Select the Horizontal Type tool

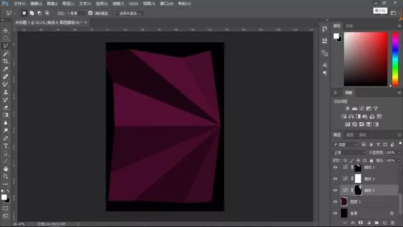6,146
